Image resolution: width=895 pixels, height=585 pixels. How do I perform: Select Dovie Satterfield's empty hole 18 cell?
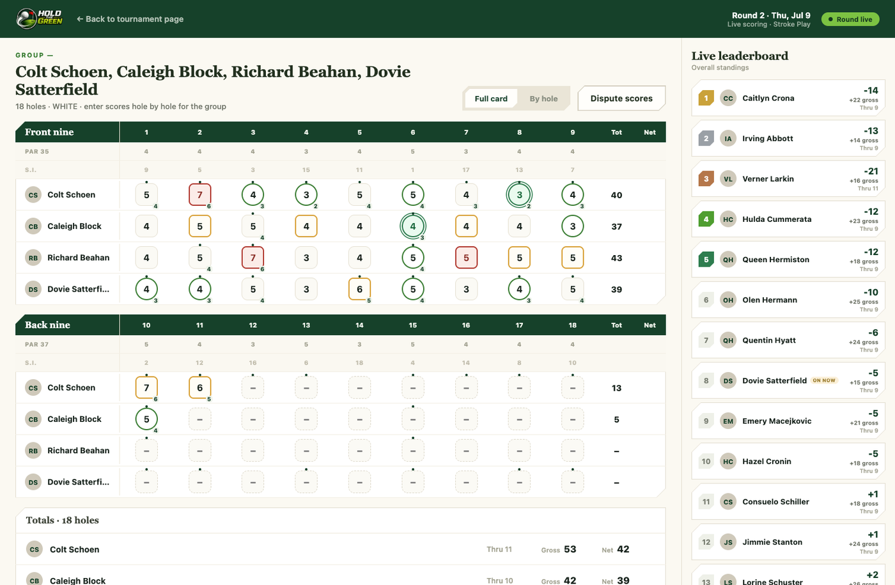coord(573,482)
